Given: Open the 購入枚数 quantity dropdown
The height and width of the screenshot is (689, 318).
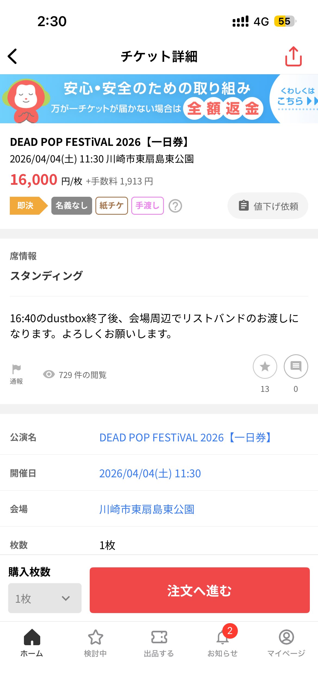Looking at the screenshot, I should (x=45, y=598).
